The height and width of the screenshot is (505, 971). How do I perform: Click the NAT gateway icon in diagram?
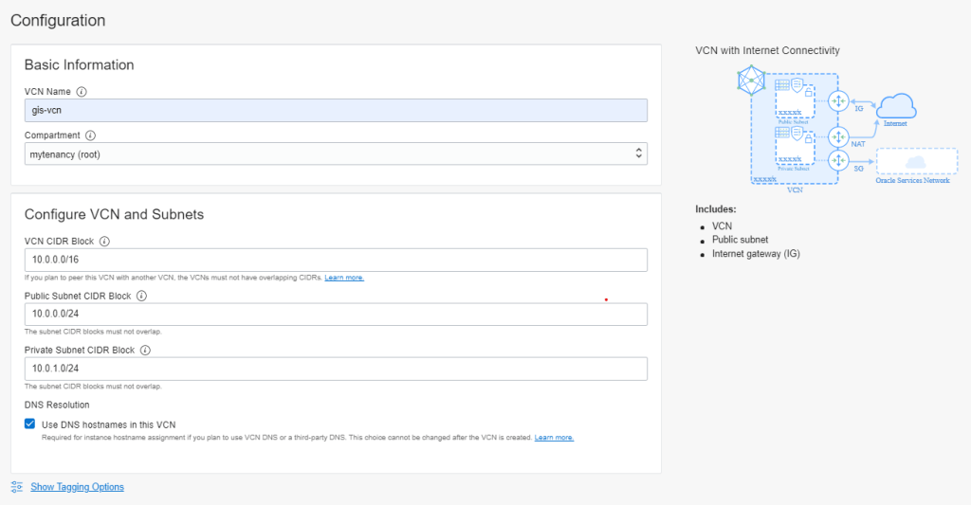coord(837,135)
